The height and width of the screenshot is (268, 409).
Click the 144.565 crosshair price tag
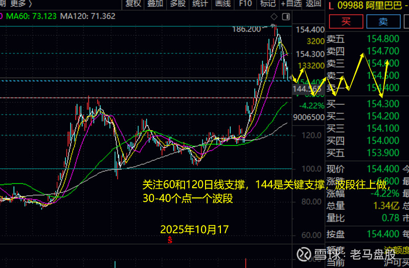pos(307,89)
